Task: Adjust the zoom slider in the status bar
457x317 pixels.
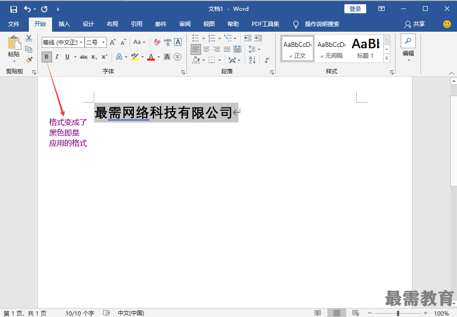Action: click(x=398, y=313)
